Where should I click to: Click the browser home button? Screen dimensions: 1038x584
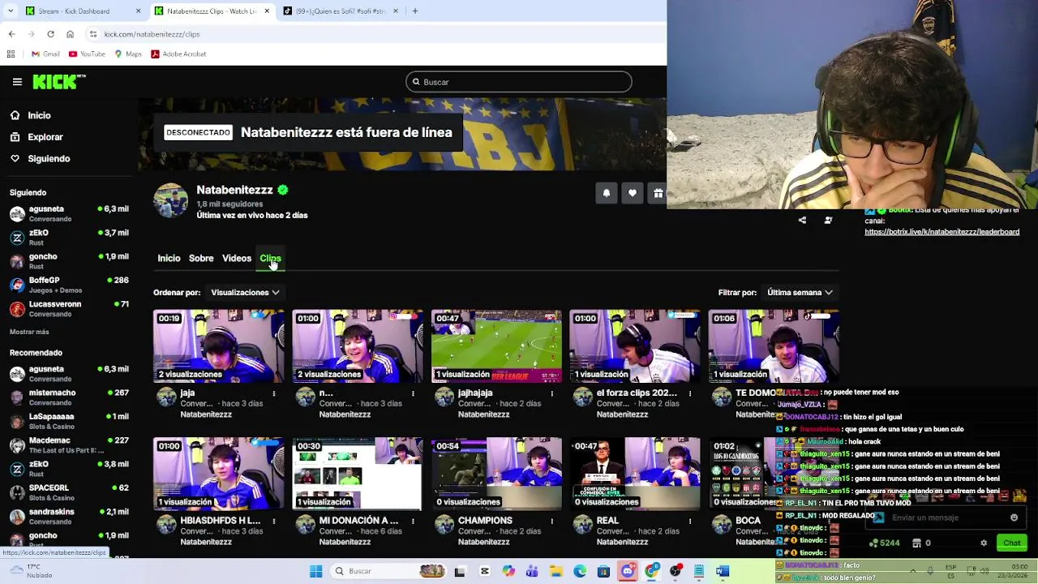coord(70,34)
